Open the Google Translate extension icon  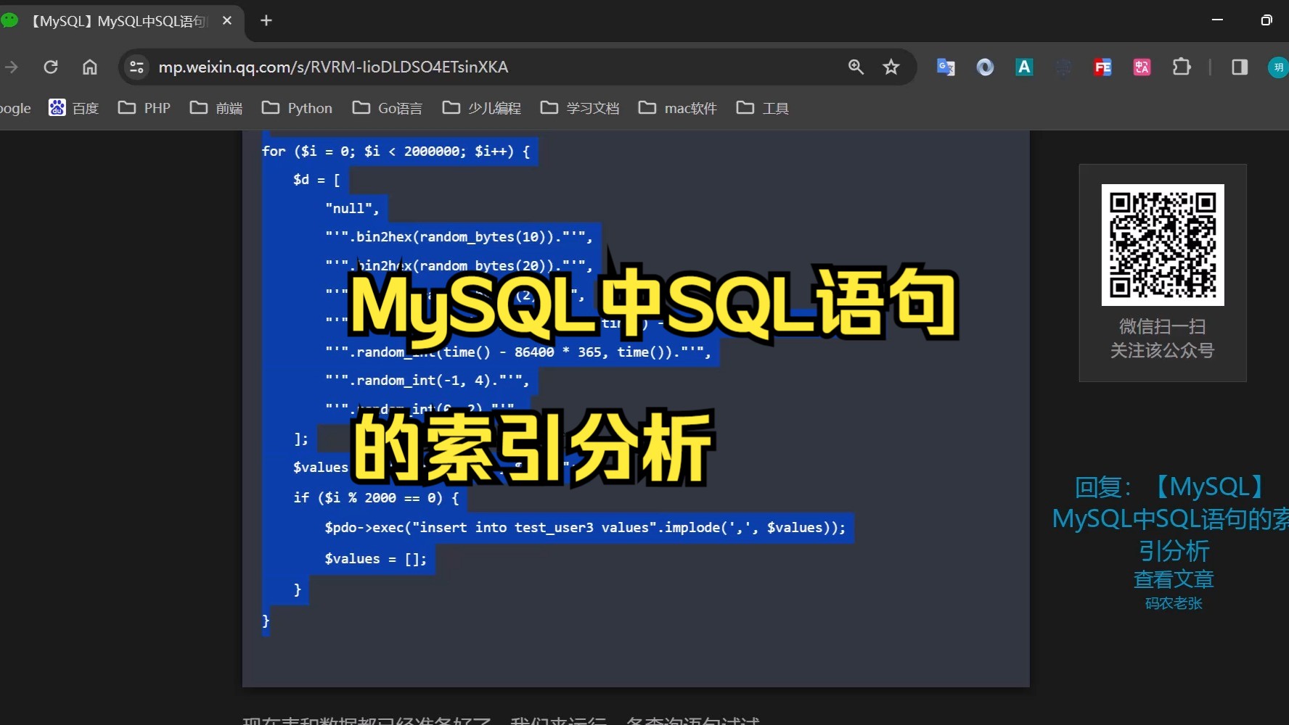[946, 67]
